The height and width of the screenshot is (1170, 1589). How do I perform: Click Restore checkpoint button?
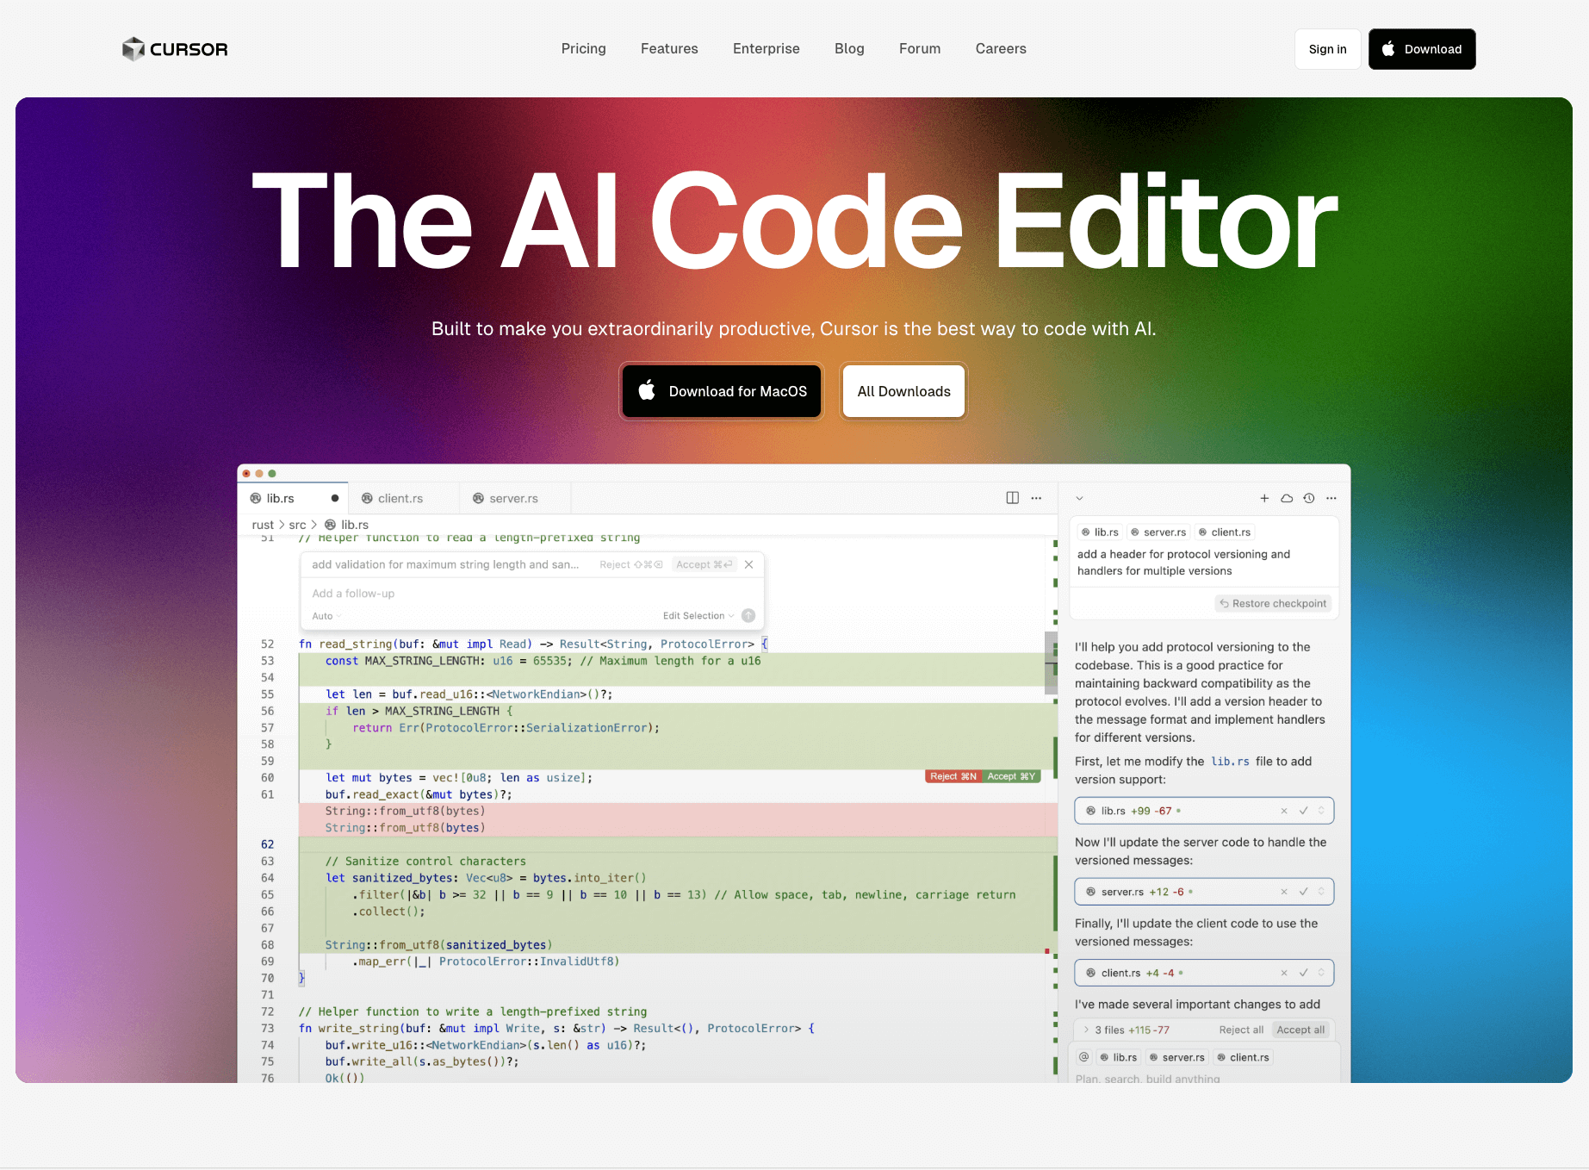(x=1273, y=603)
